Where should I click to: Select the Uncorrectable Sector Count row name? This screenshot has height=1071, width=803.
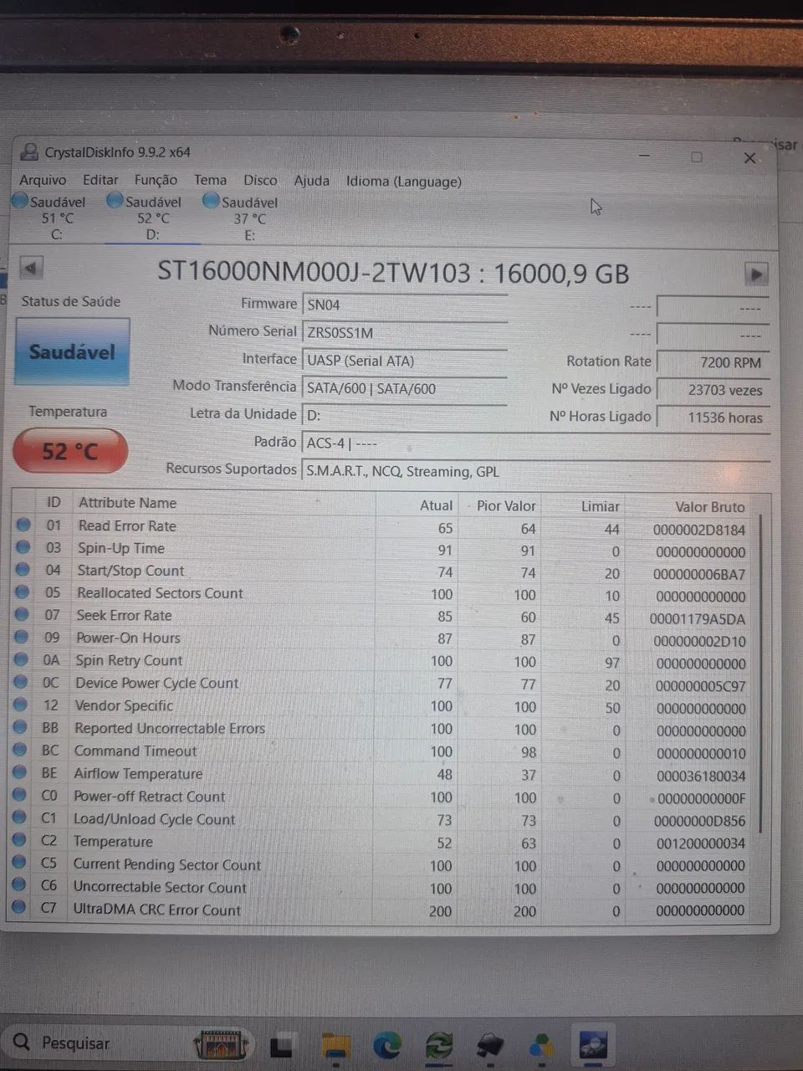pyautogui.click(x=160, y=887)
